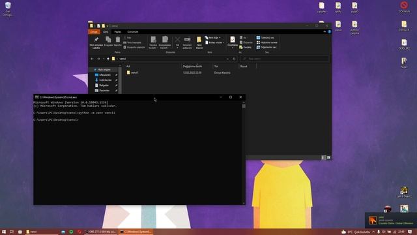Expand address bar history dropdown chevron
The width and height of the screenshot is (417, 235).
pyautogui.click(x=227, y=59)
